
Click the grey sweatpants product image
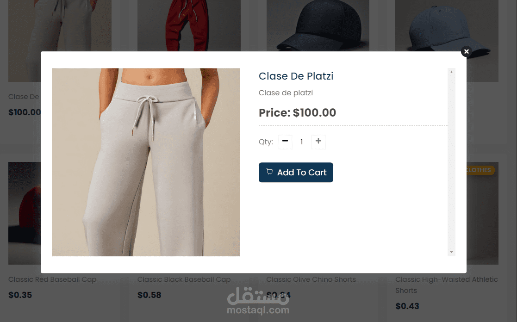pos(146,162)
